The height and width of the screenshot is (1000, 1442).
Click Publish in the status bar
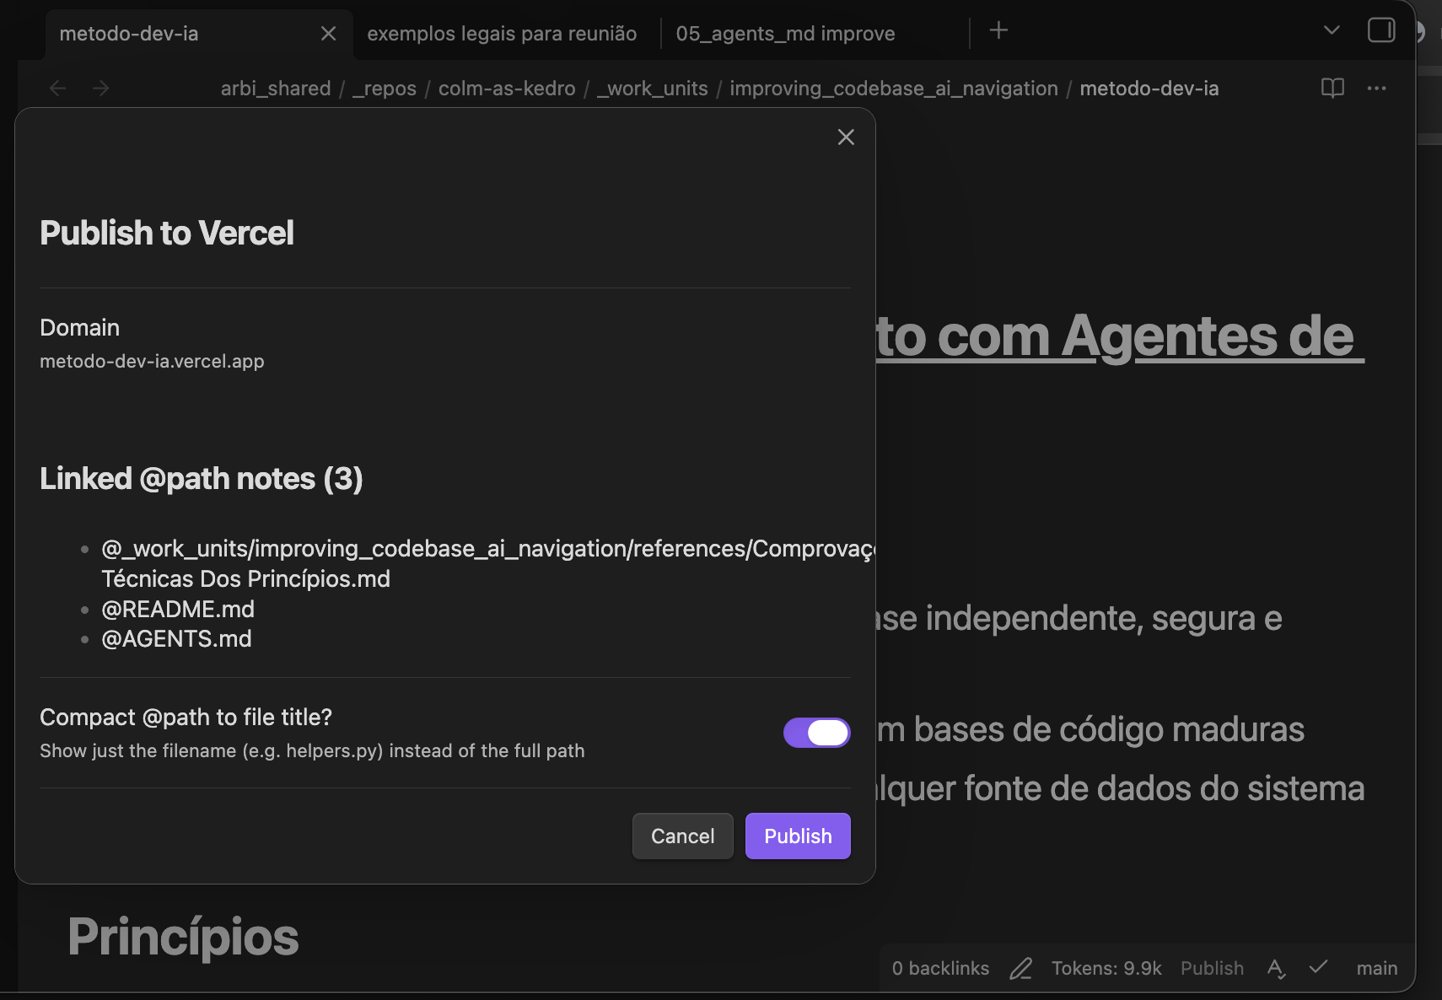pyautogui.click(x=1212, y=969)
